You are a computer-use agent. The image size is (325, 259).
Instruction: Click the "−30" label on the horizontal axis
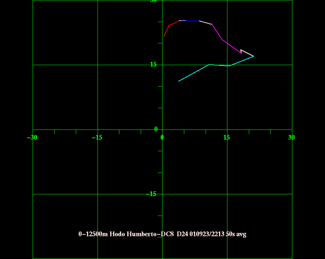[x=32, y=137]
